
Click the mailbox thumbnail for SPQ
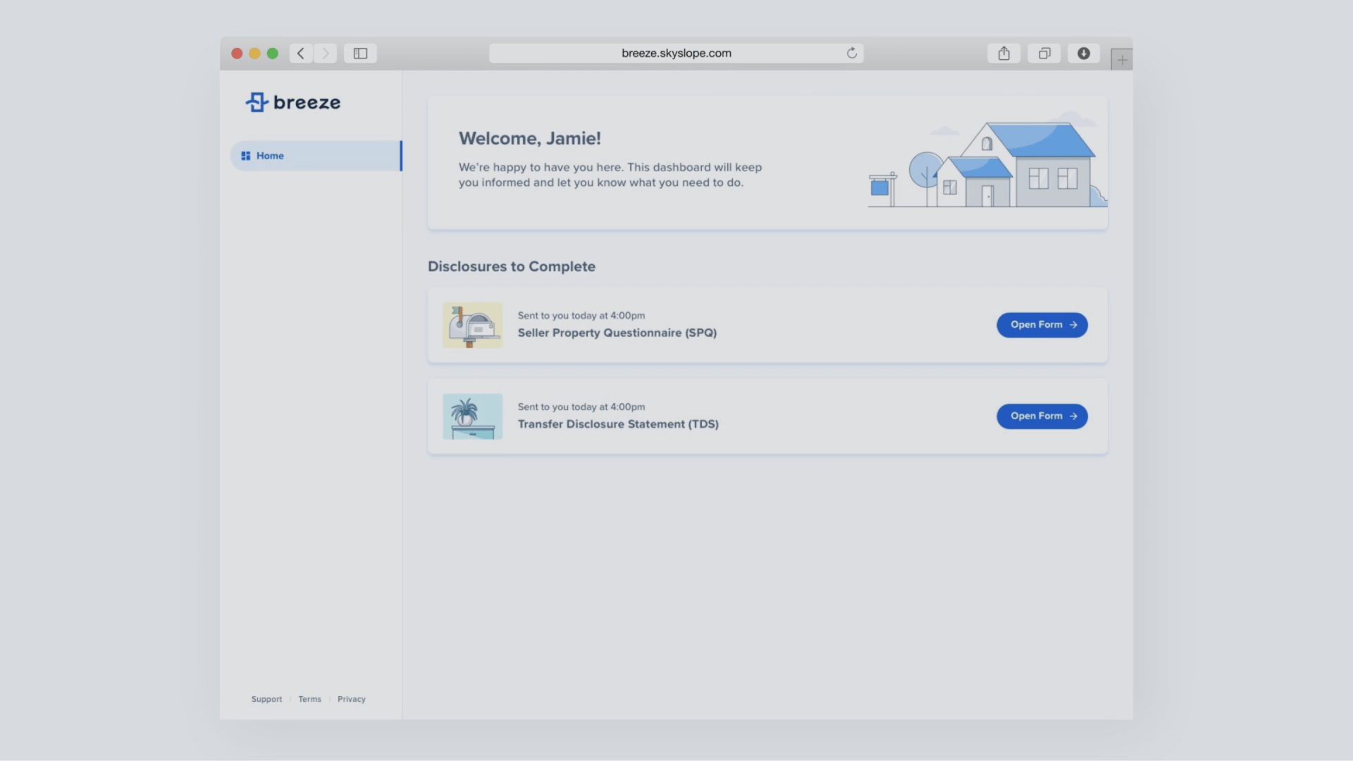472,326
